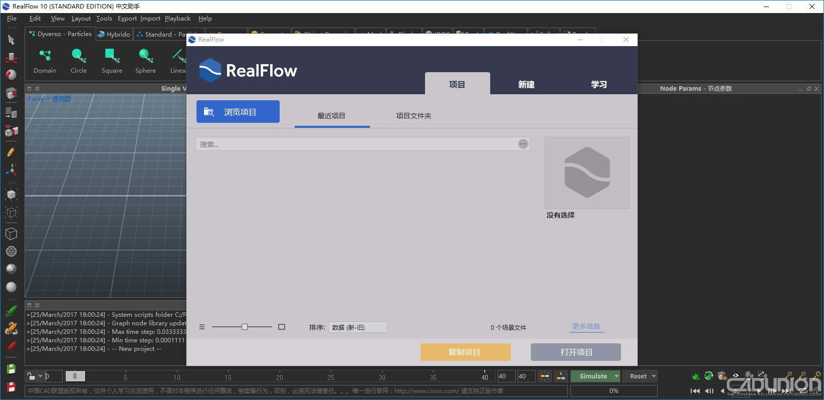Image resolution: width=824 pixels, height=400 pixels.
Task: Click the red rocket icon
Action: pyautogui.click(x=11, y=346)
